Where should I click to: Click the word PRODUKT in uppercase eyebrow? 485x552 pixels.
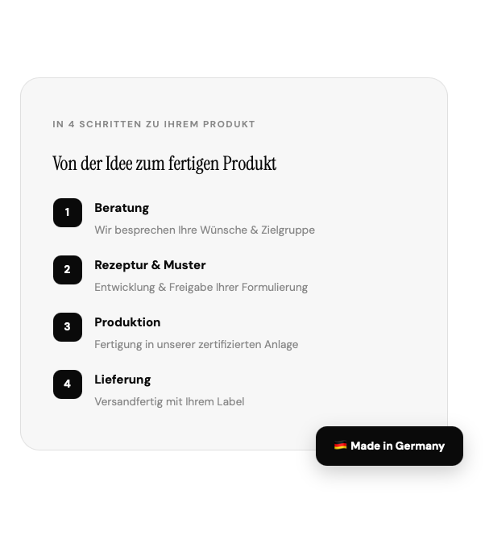(229, 124)
